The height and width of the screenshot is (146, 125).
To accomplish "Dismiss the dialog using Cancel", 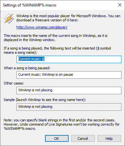I will (x=83, y=139).
